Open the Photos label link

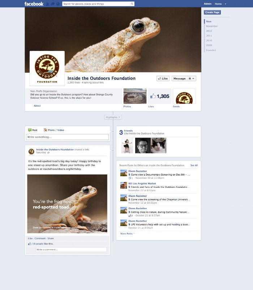(127, 107)
